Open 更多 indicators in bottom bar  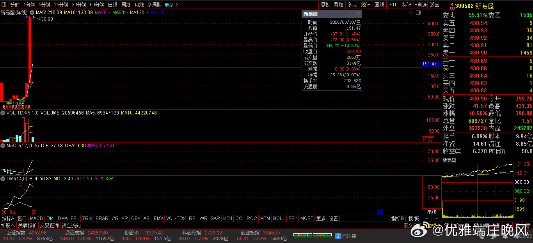click(321, 218)
